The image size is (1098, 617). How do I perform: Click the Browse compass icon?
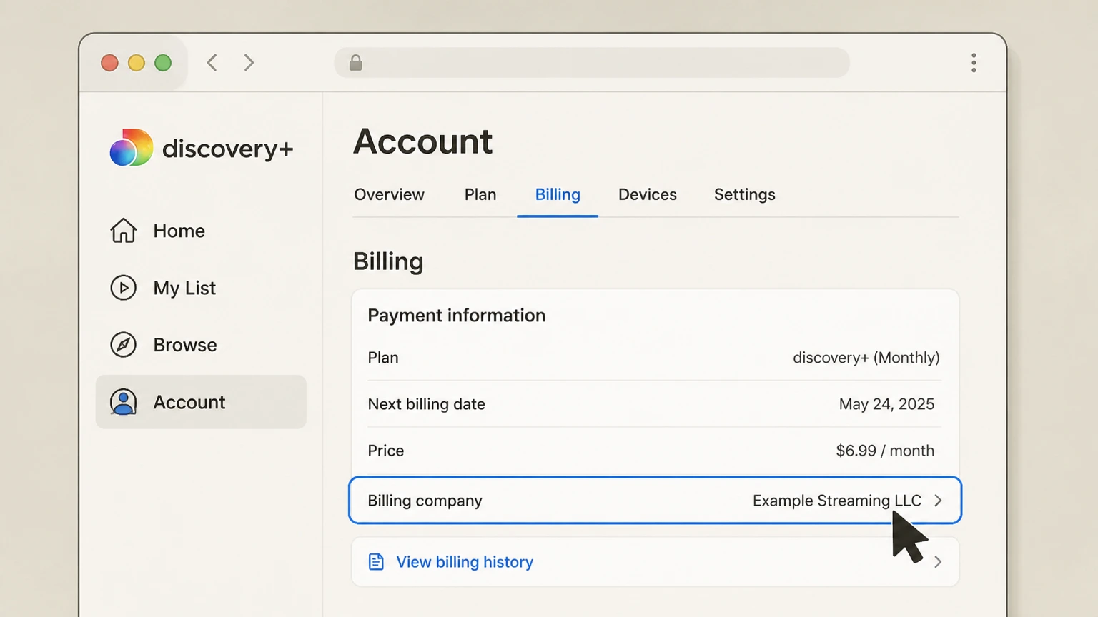click(123, 345)
